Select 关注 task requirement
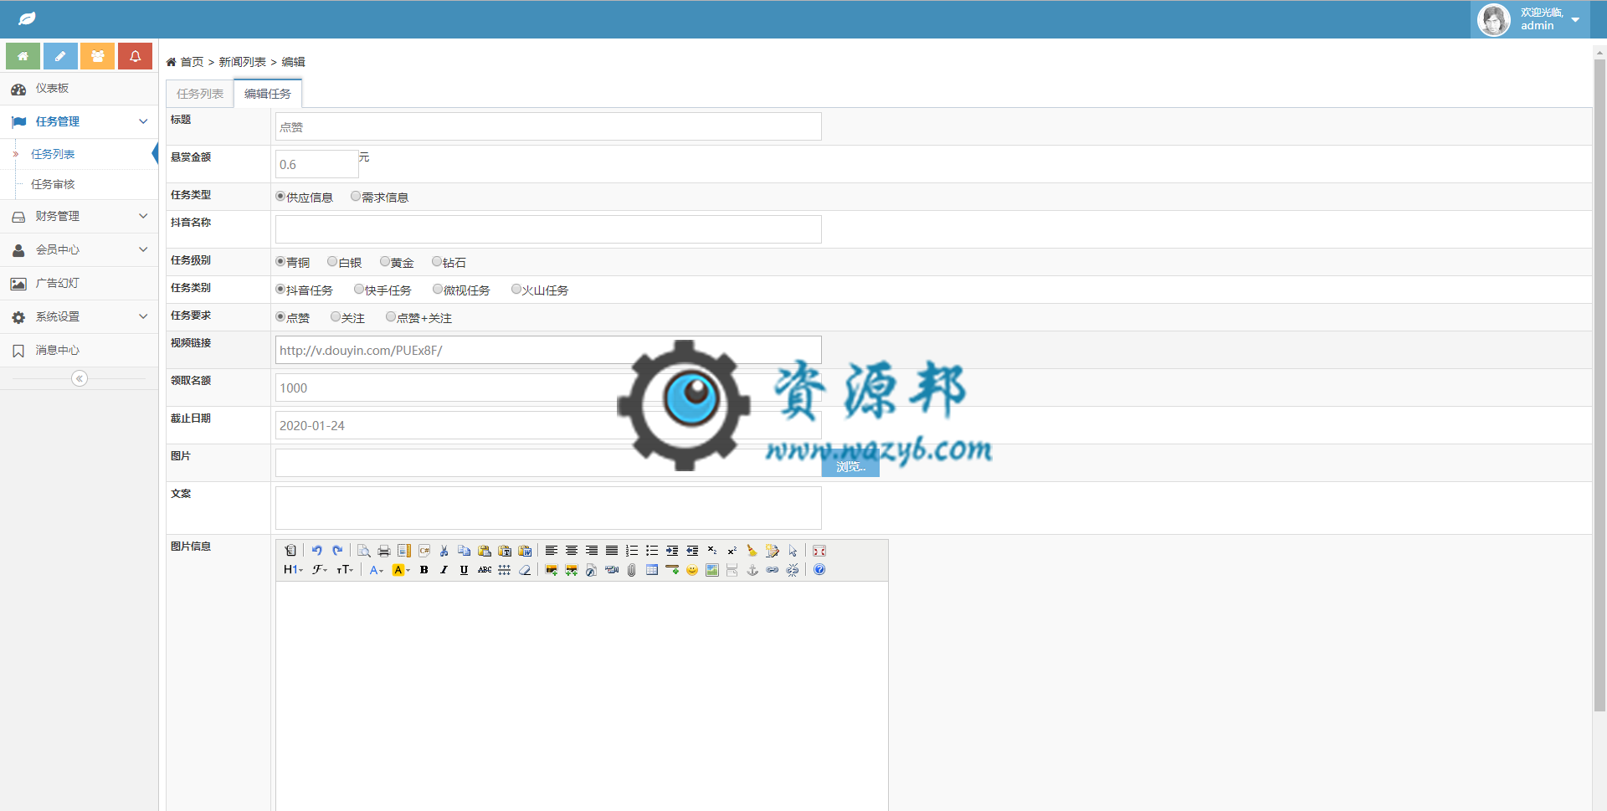This screenshot has height=811, width=1607. (x=336, y=317)
